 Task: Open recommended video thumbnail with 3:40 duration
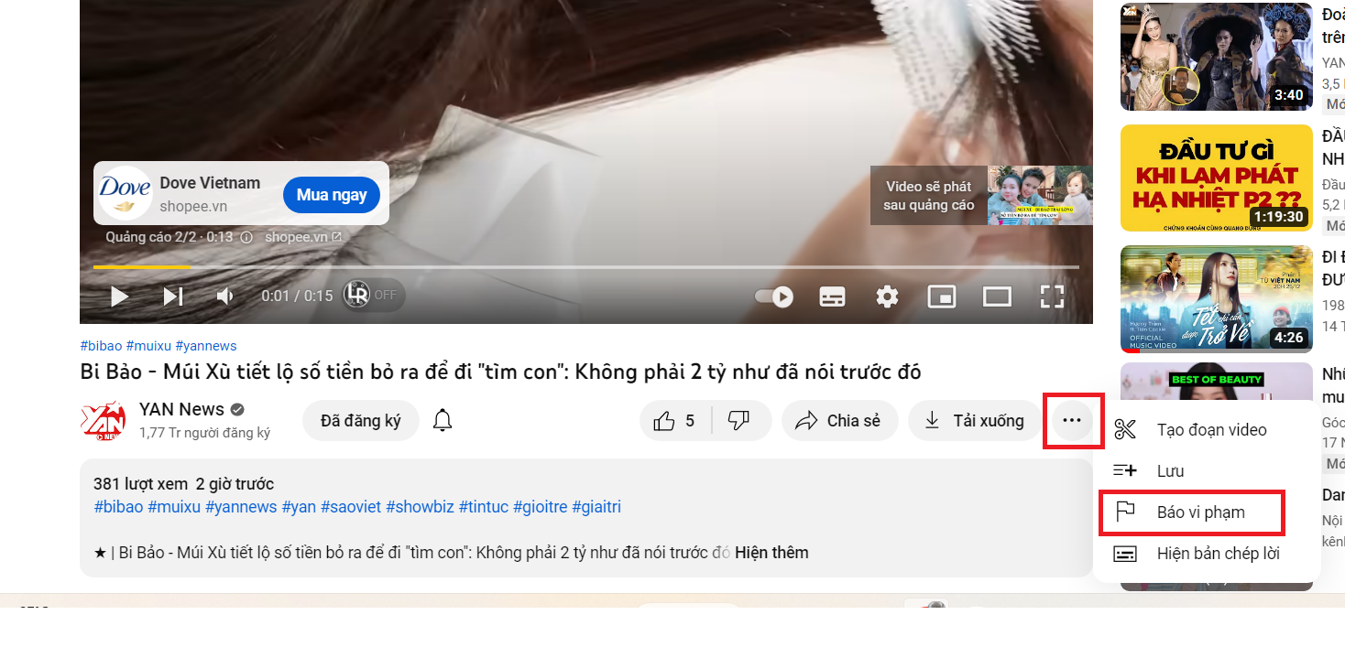click(1217, 57)
